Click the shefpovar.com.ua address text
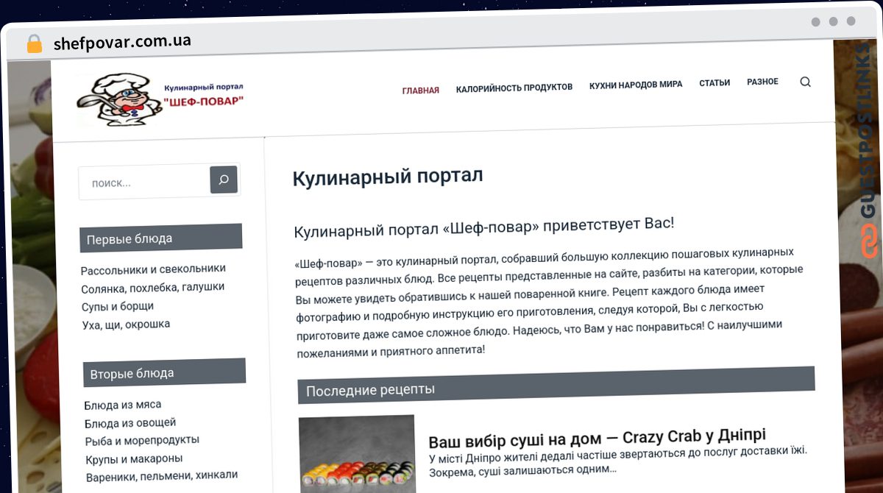 point(122,42)
